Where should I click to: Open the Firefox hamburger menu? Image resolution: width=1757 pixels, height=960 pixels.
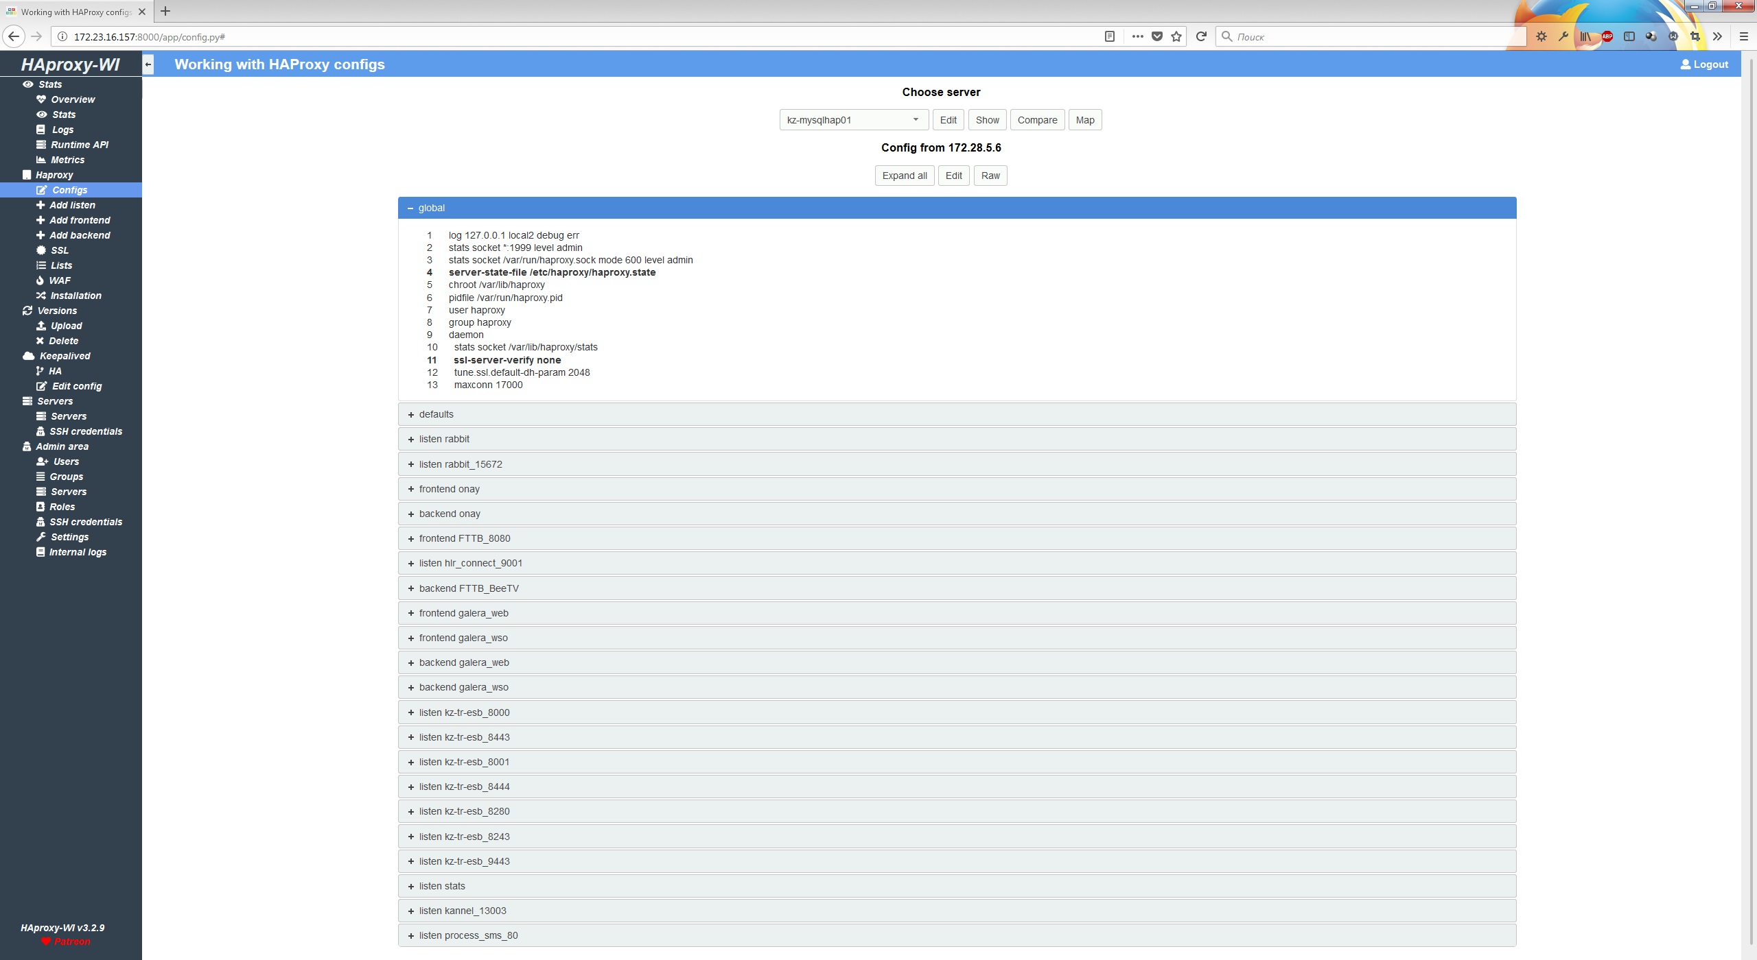(1743, 36)
